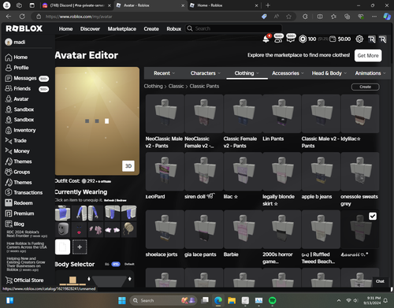The height and width of the screenshot is (308, 394).
Task: Switch to the Discord browser tab
Action: (x=76, y=6)
